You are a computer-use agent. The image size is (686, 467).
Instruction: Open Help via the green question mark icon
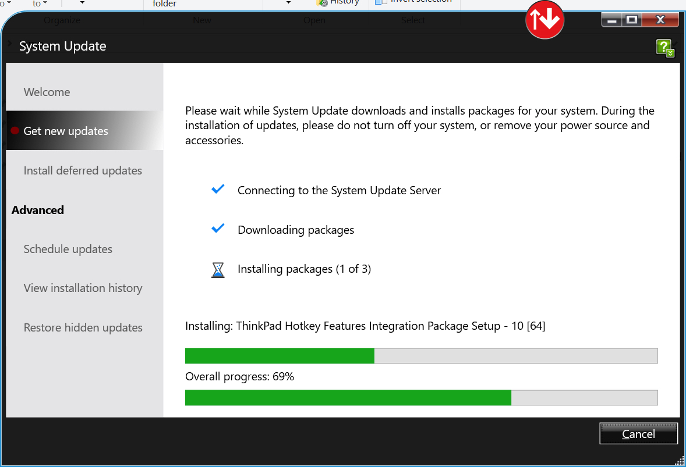pyautogui.click(x=664, y=47)
